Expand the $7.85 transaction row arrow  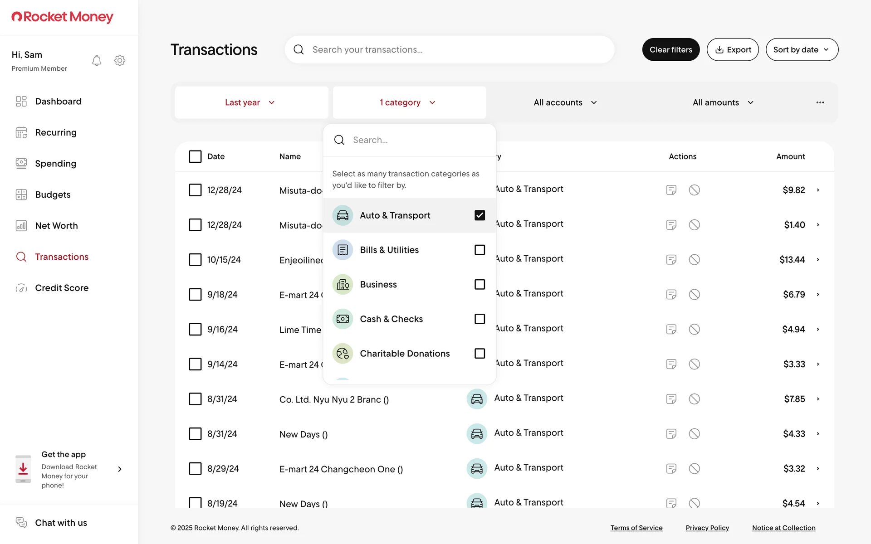pos(818,399)
